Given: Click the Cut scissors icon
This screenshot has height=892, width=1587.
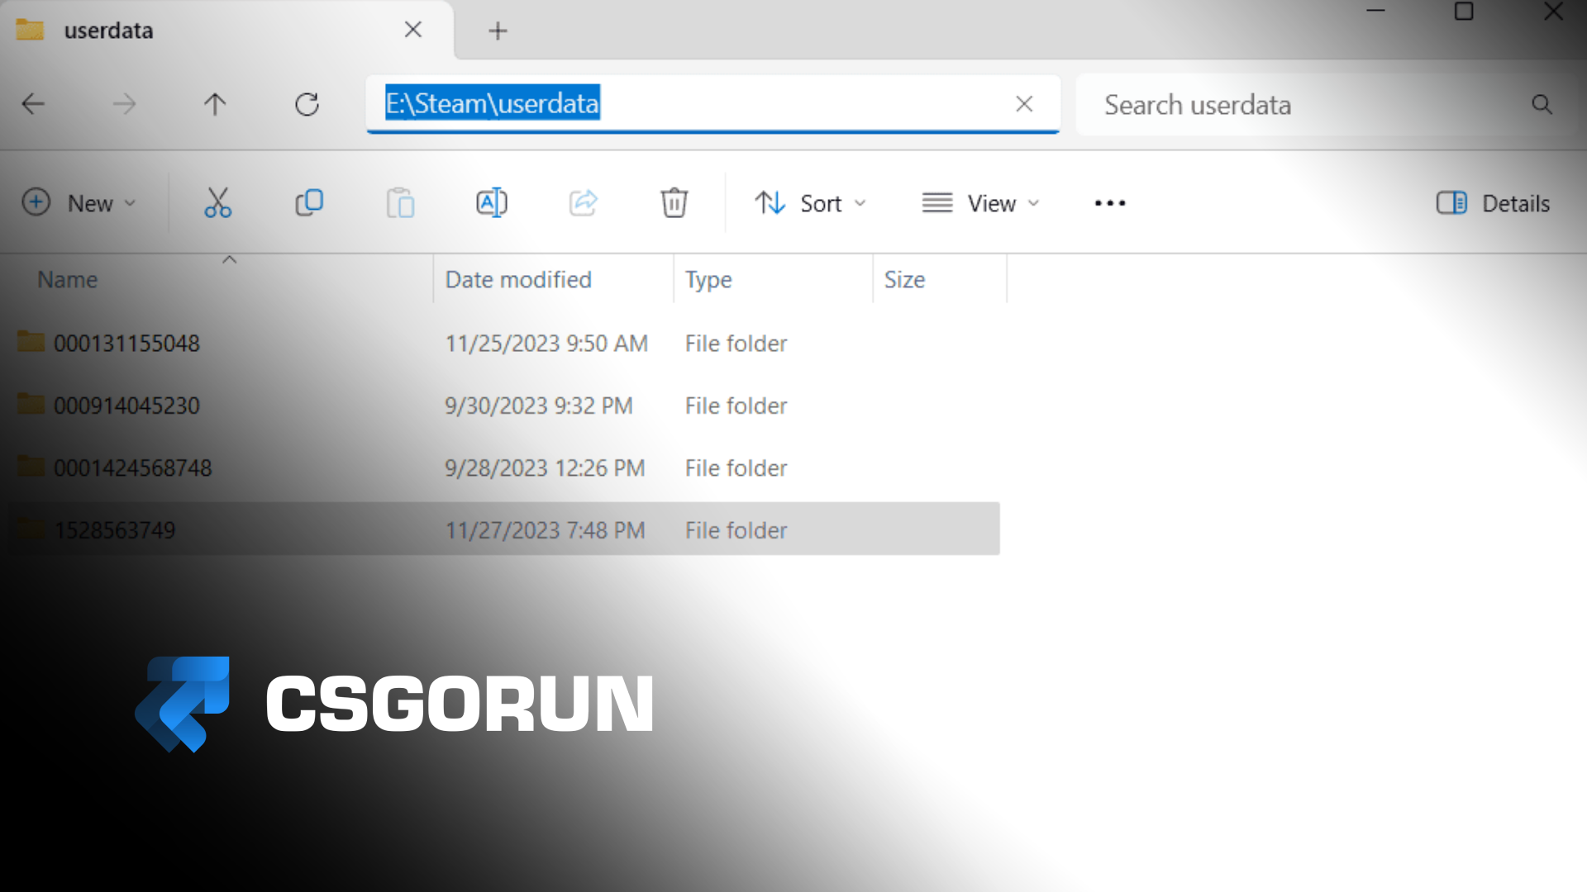Looking at the screenshot, I should coord(217,202).
